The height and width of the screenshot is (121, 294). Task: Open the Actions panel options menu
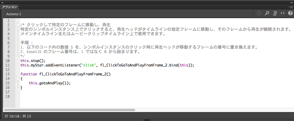coord(291,7)
